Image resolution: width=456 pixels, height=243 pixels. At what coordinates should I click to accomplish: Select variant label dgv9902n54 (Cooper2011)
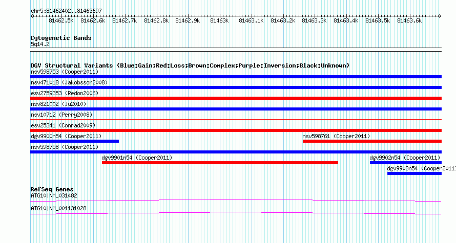pos(405,158)
